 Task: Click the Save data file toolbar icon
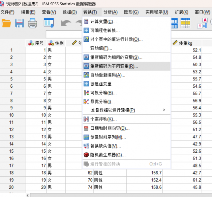pyautogui.click(x=20, y=23)
